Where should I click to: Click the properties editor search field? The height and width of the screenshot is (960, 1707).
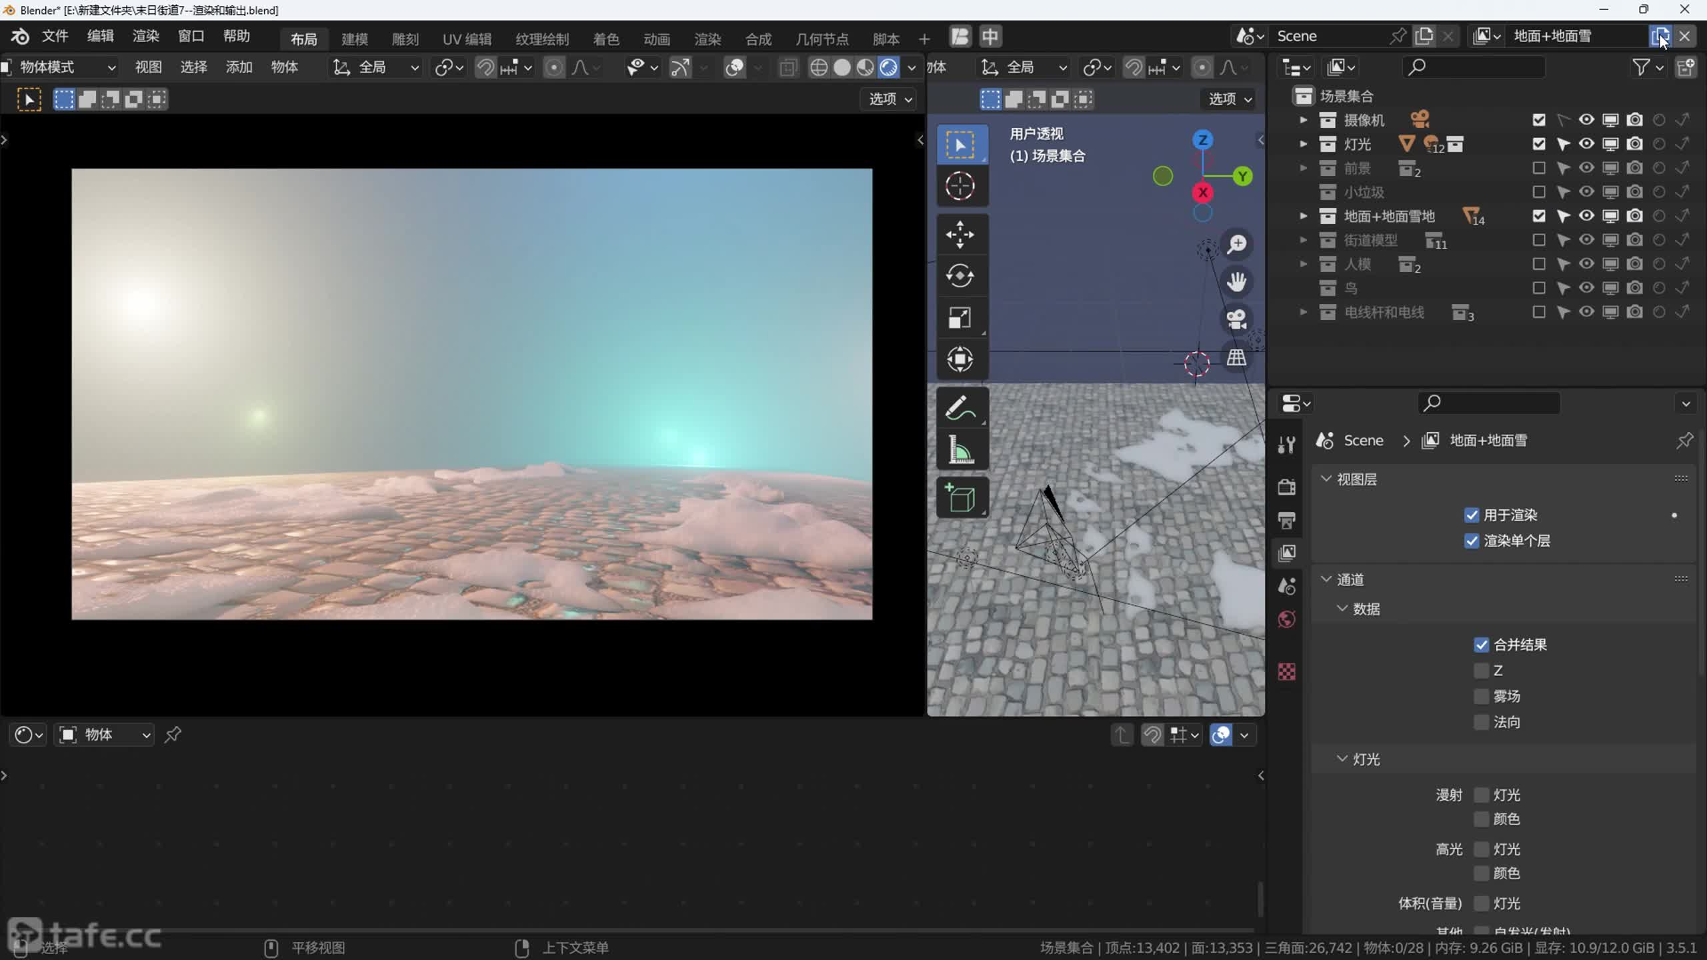[x=1488, y=403]
